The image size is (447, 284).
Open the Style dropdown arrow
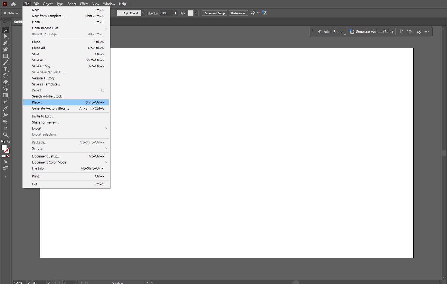click(x=196, y=13)
